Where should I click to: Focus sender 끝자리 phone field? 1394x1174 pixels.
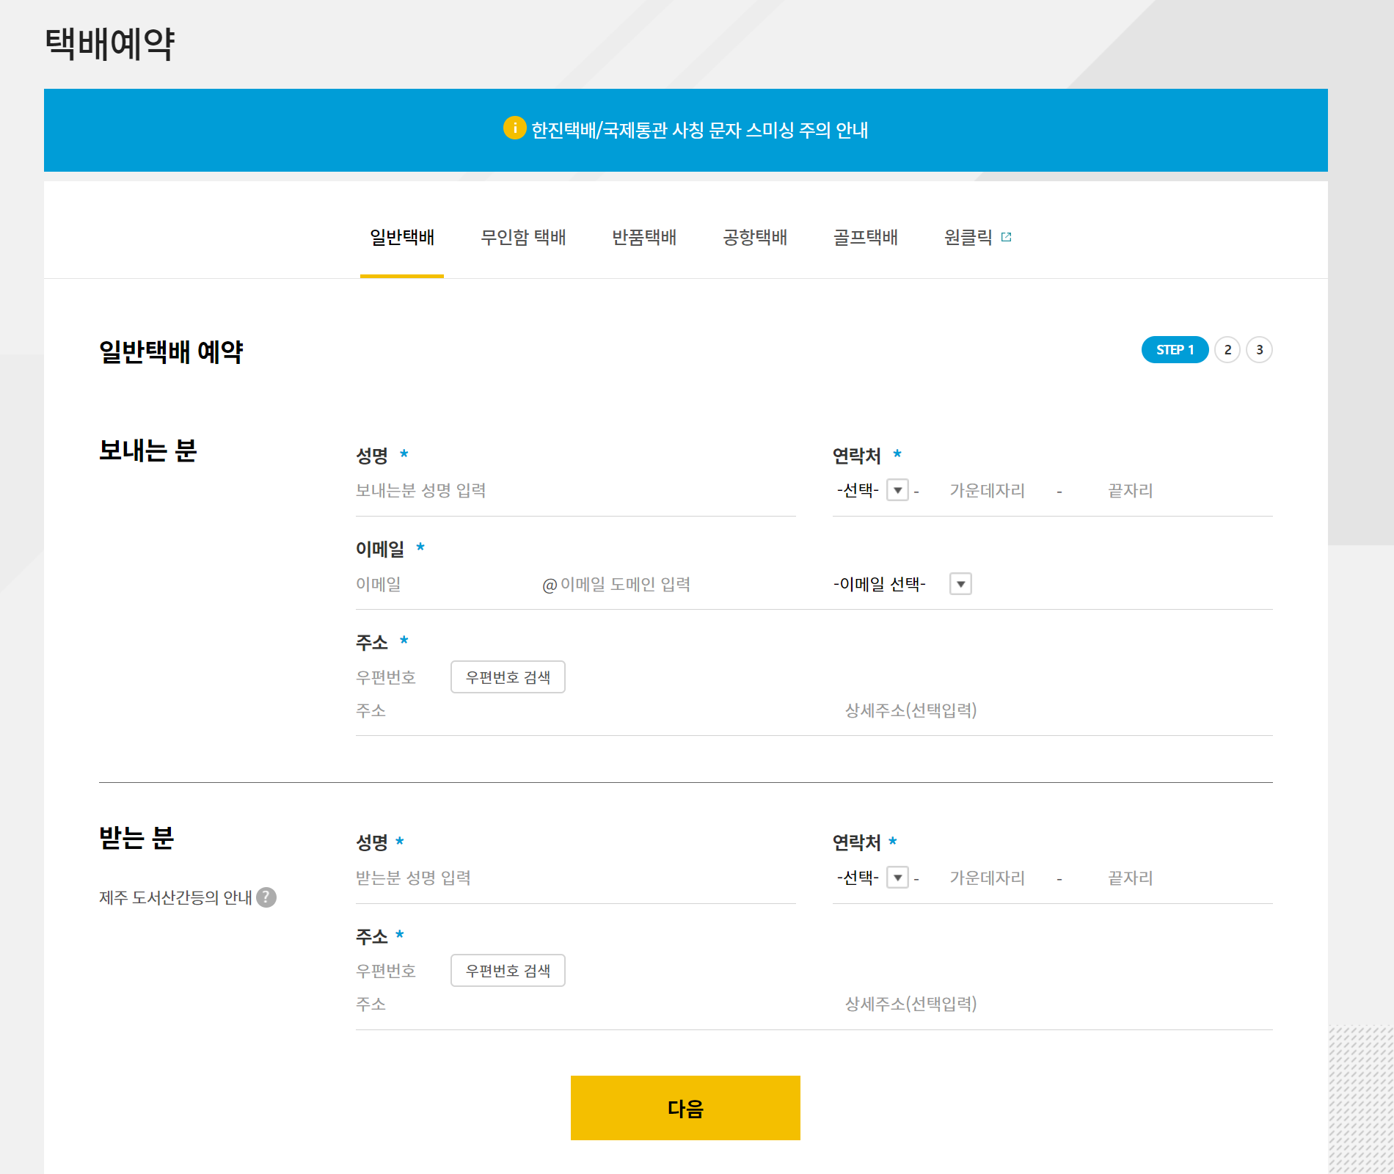click(x=1131, y=490)
